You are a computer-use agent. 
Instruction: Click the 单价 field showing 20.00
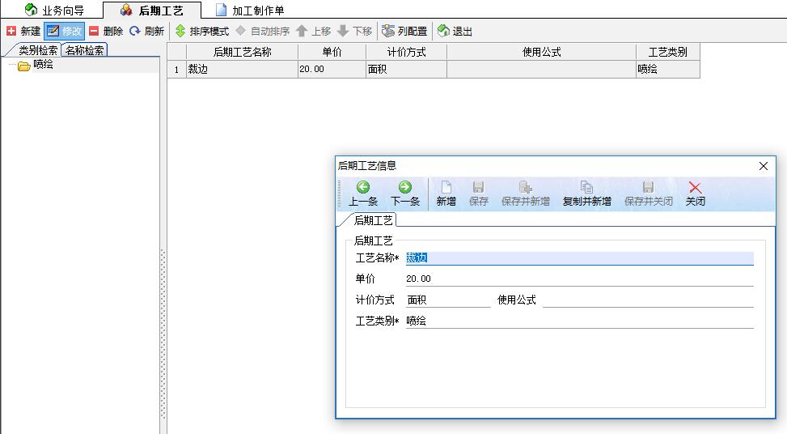point(579,279)
